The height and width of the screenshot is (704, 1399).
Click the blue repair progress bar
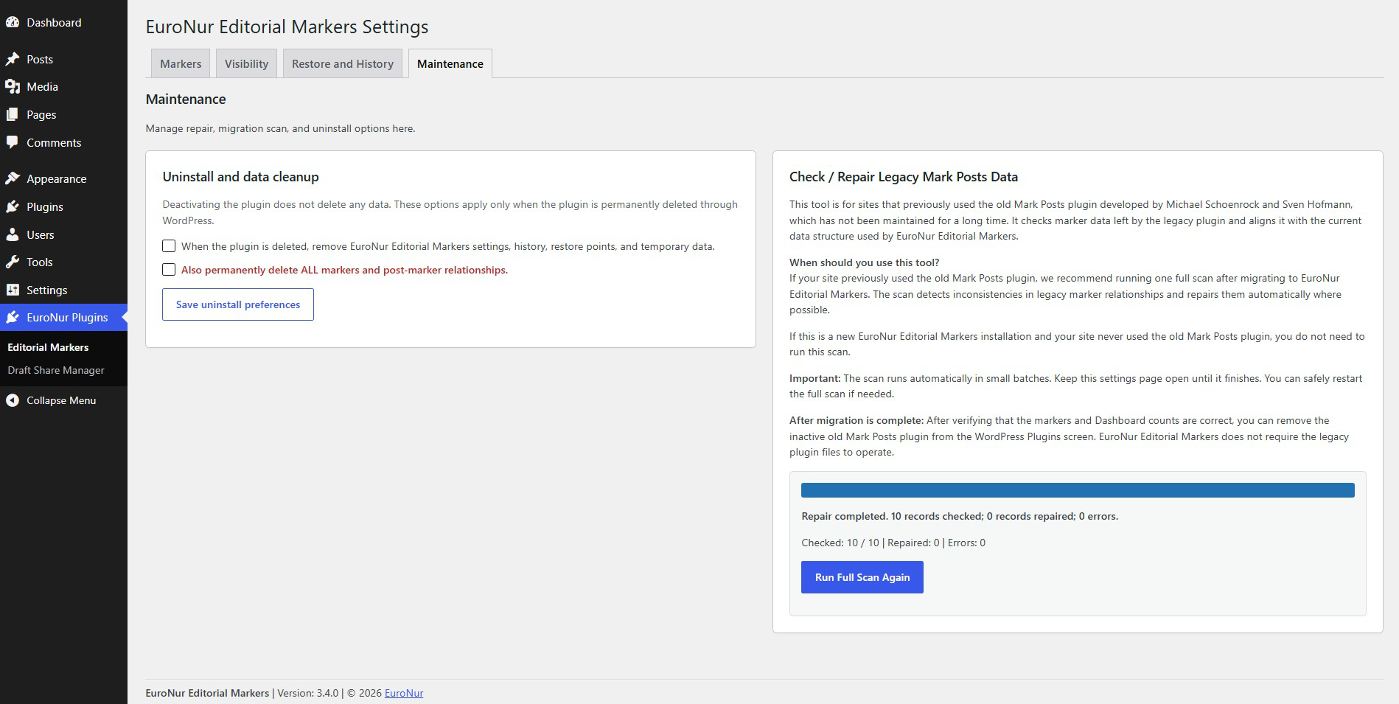[1078, 490]
